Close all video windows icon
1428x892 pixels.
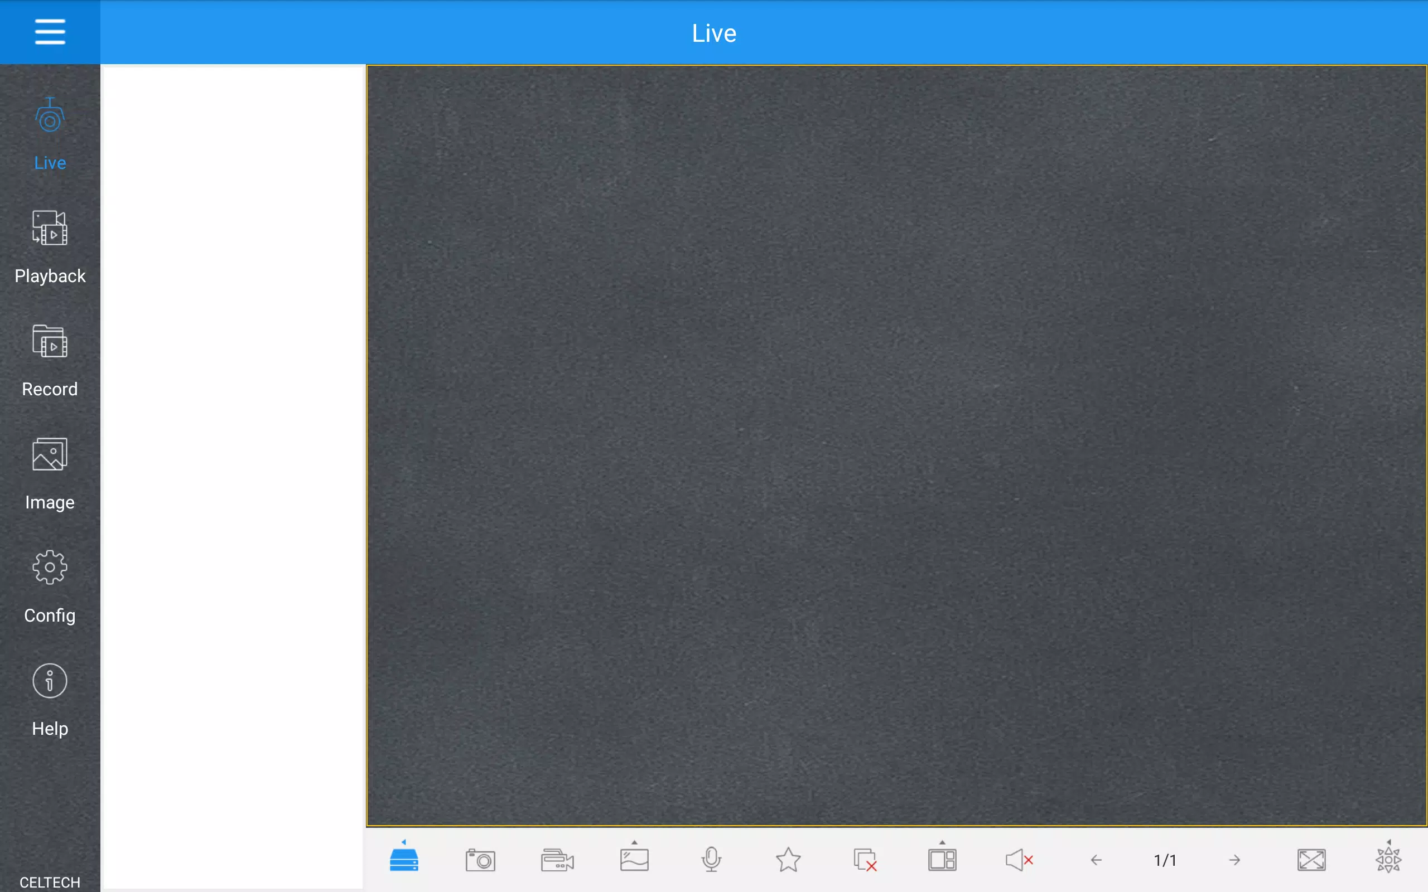click(x=865, y=860)
